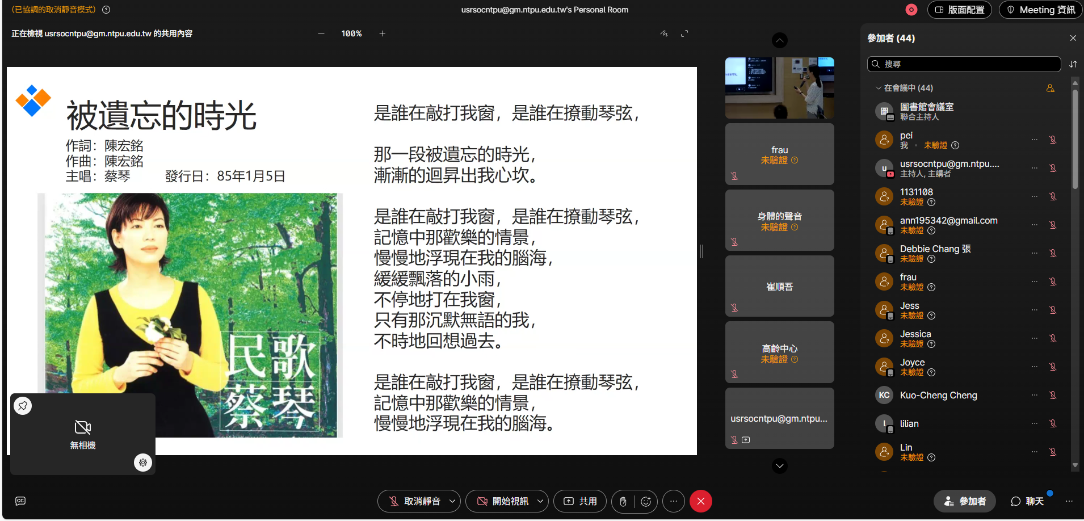Toggle the mic icon for Debbie Chang 張
Screen dimensions: 1084x521
[1053, 253]
